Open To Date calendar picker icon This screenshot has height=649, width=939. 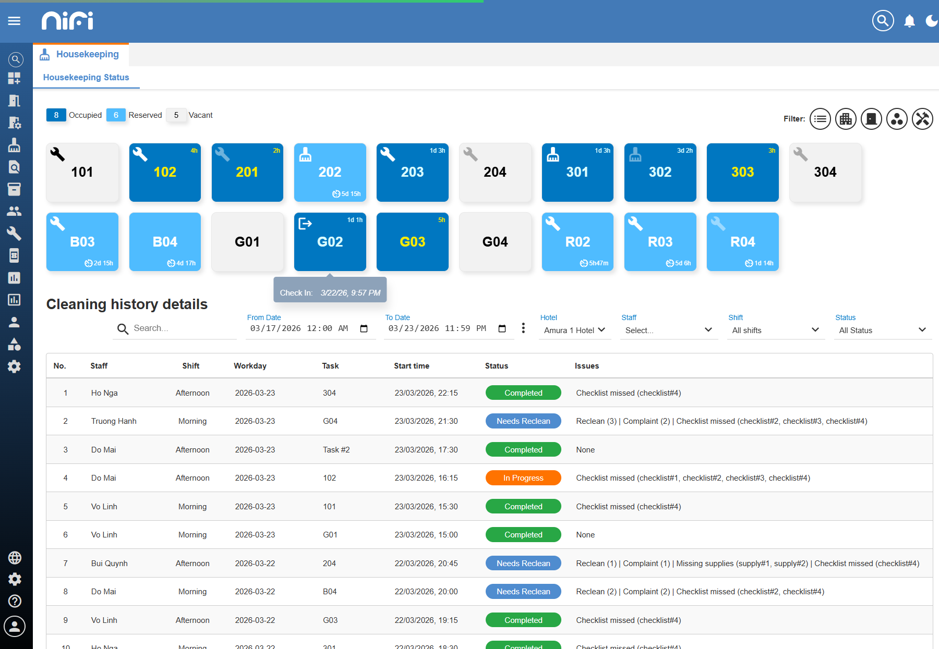pyautogui.click(x=502, y=328)
